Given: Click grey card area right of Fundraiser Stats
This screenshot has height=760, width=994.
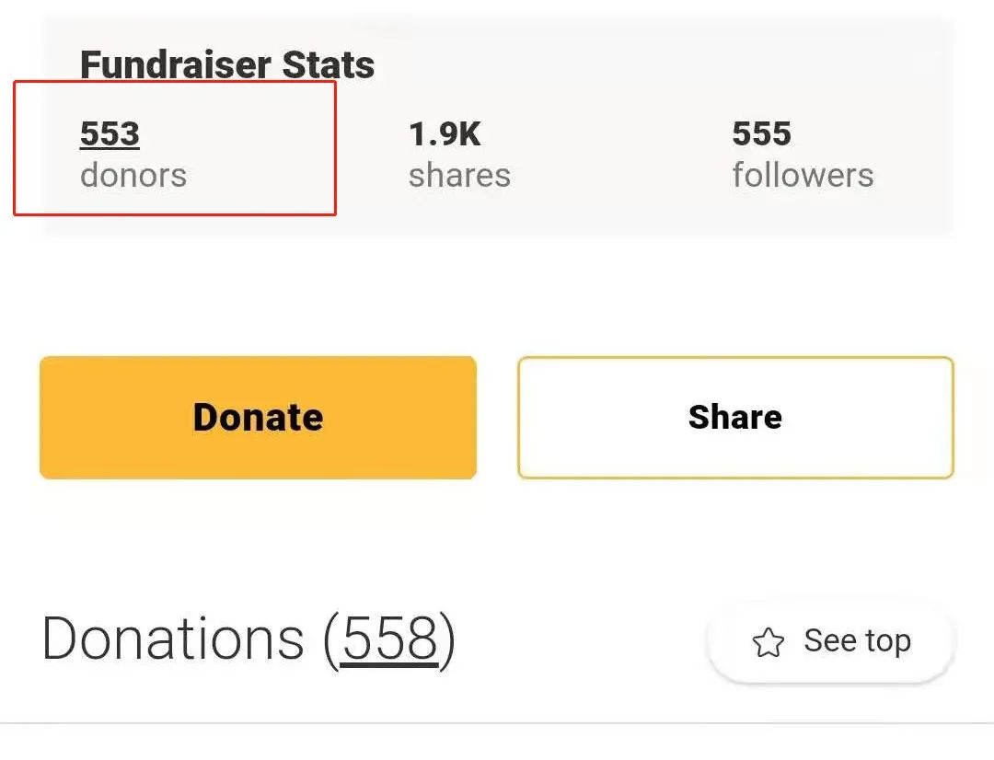Looking at the screenshot, I should click(x=659, y=63).
